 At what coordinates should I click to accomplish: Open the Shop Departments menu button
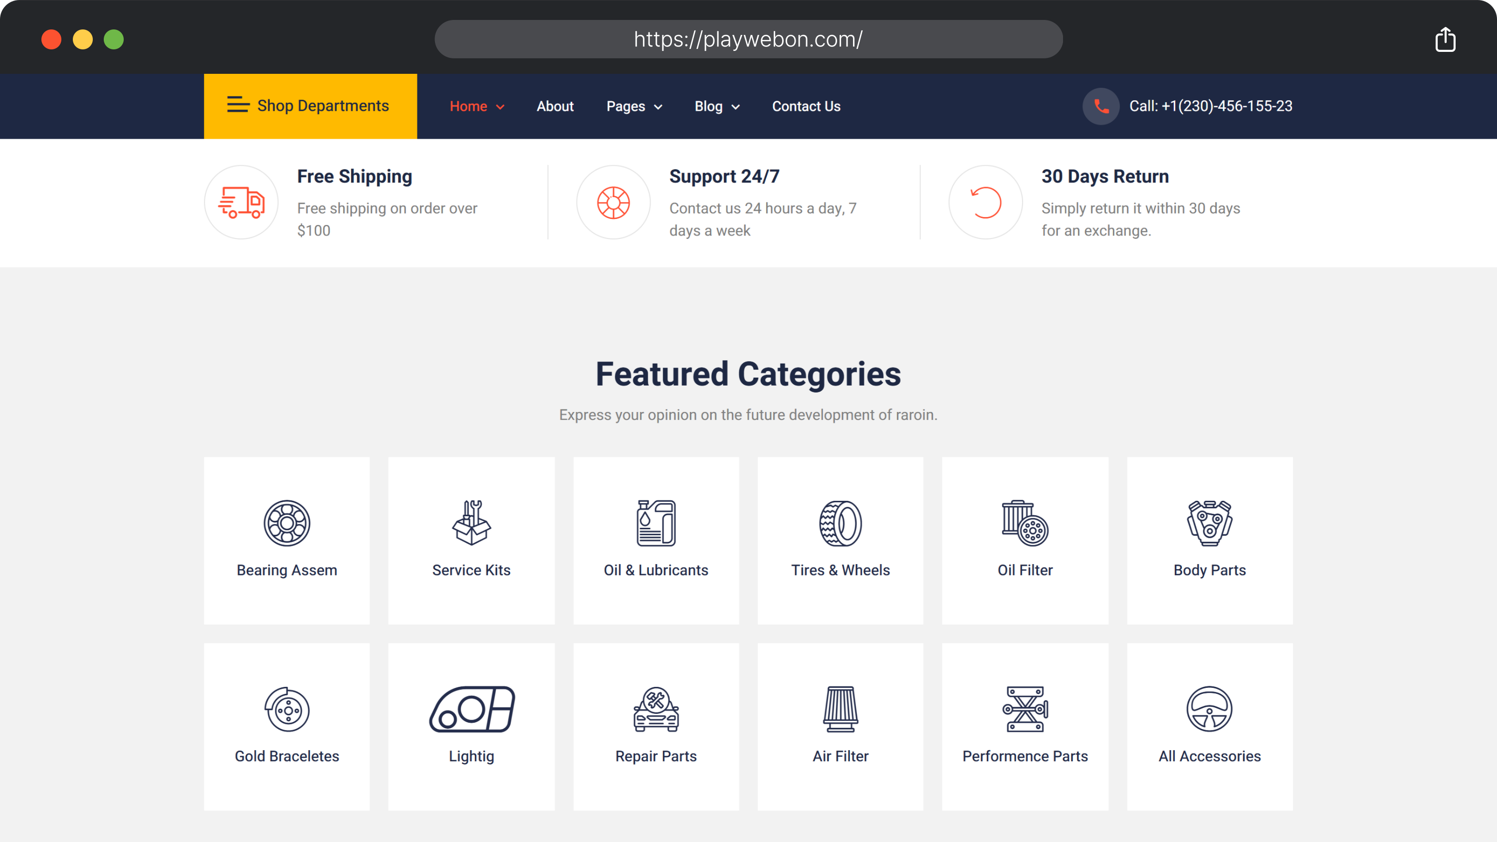[x=310, y=106]
